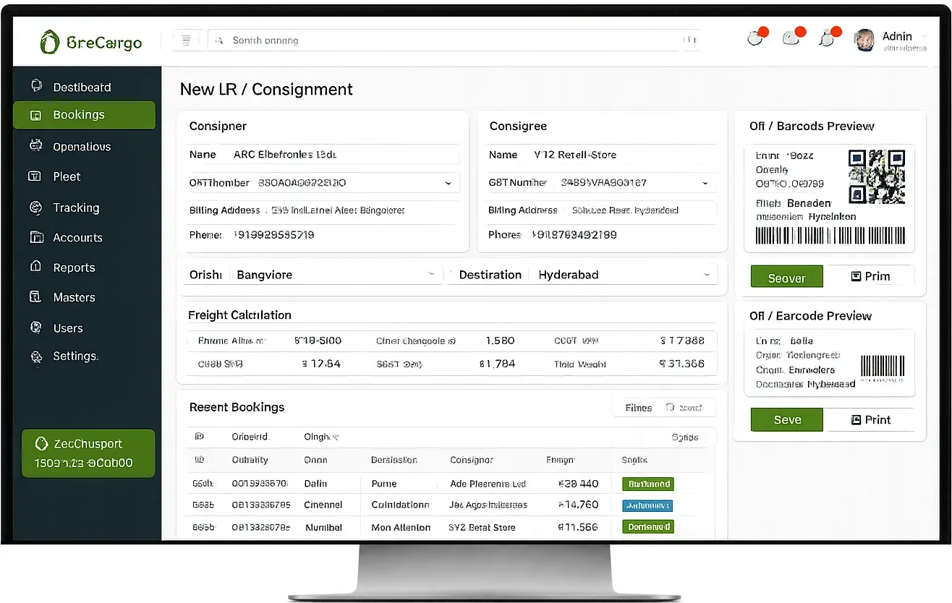Click the QR code in the top preview
Image resolution: width=952 pixels, height=603 pixels.
pyautogui.click(x=876, y=176)
